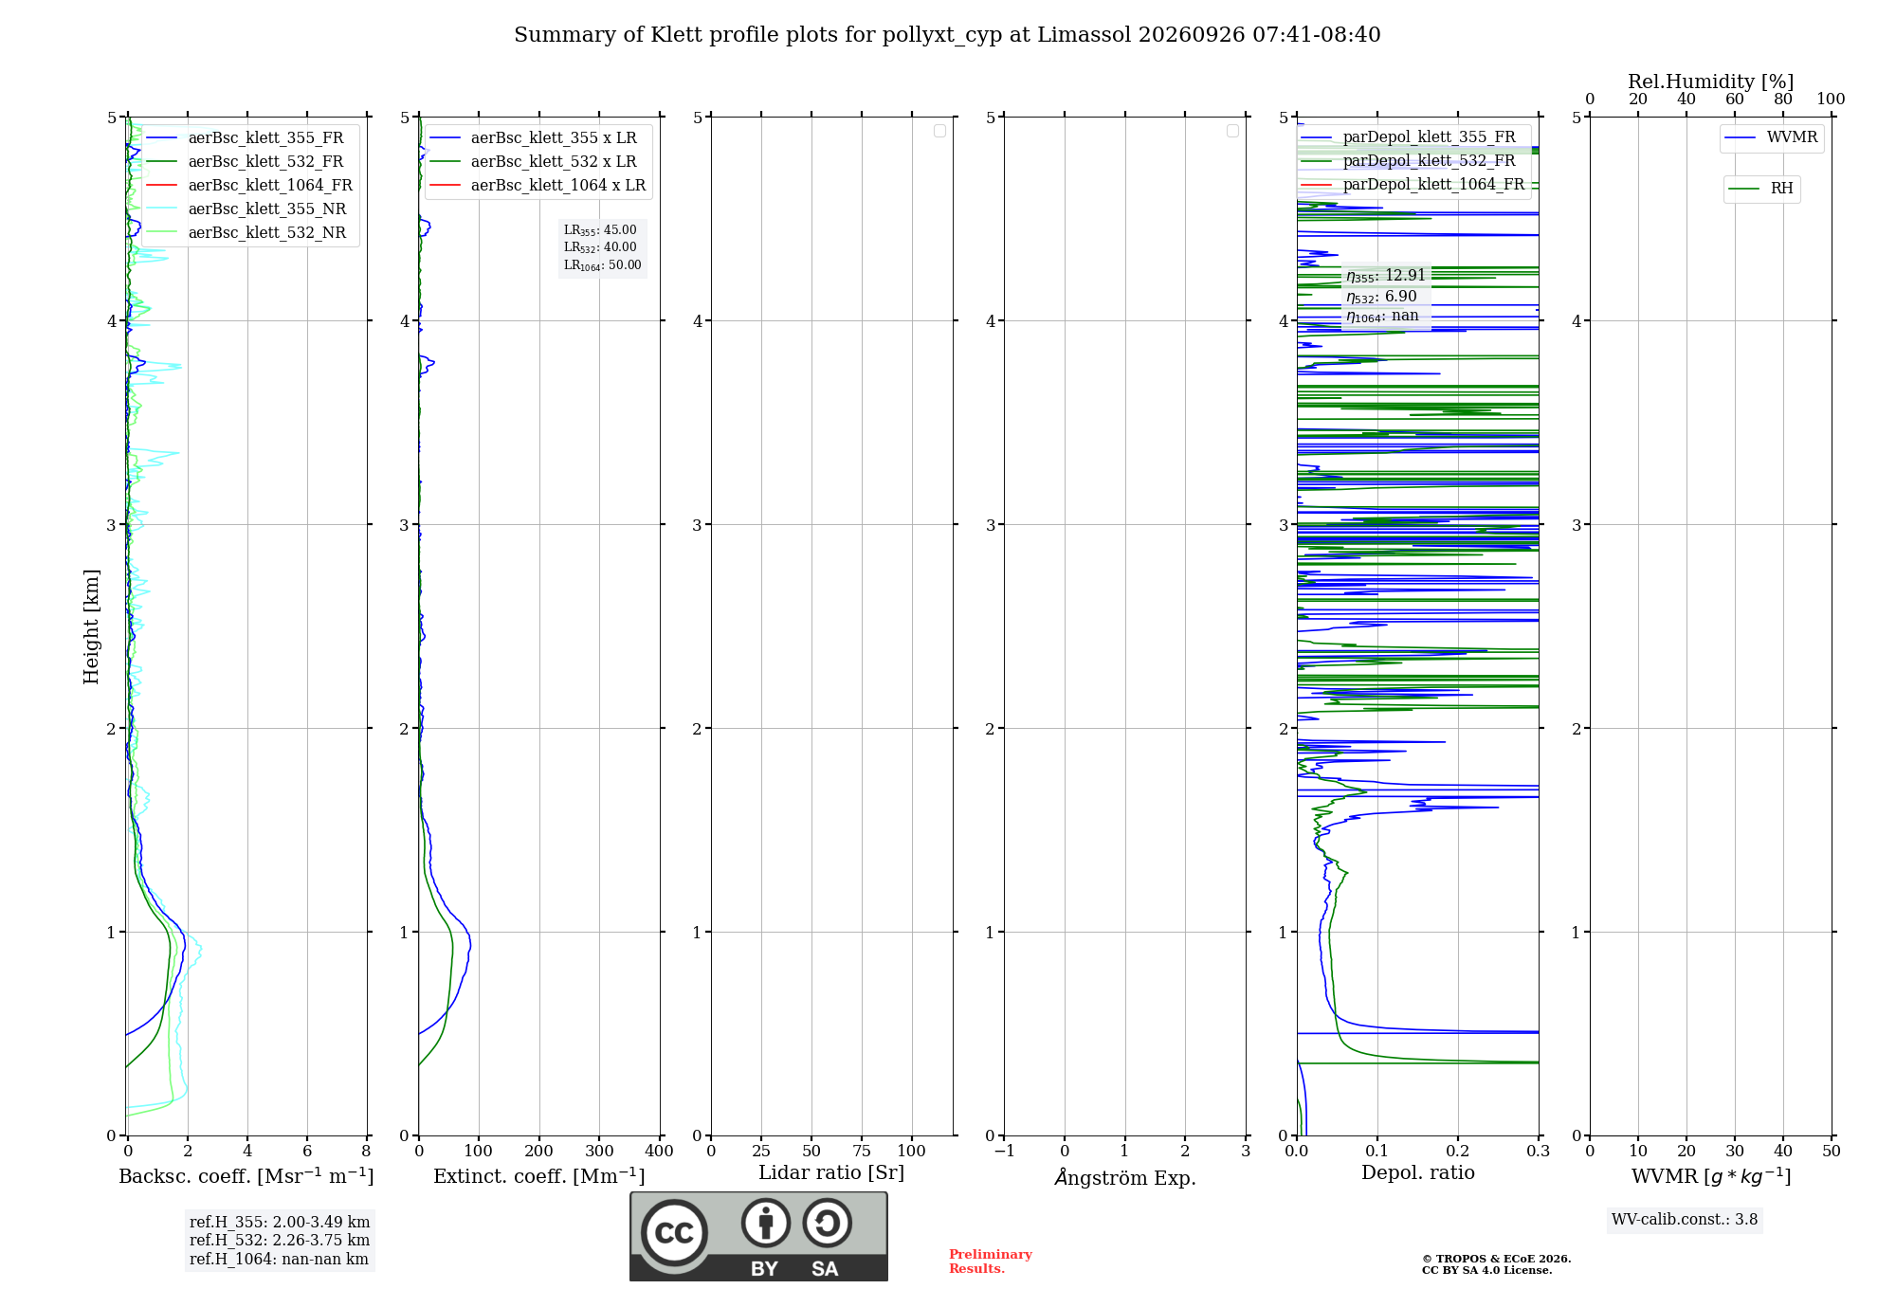Click the 'WV-calib.const.: 3.8' text

(1685, 1220)
